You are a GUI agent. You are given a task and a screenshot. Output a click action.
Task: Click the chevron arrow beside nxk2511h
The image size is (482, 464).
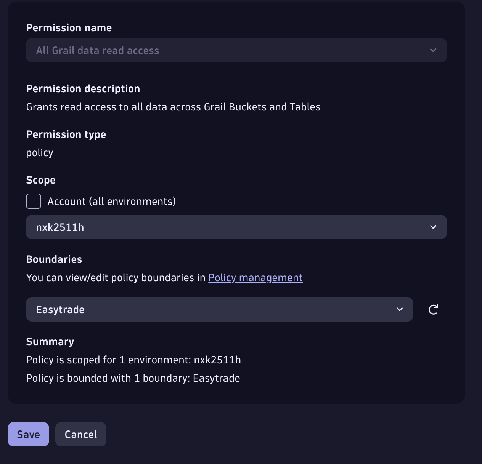433,227
